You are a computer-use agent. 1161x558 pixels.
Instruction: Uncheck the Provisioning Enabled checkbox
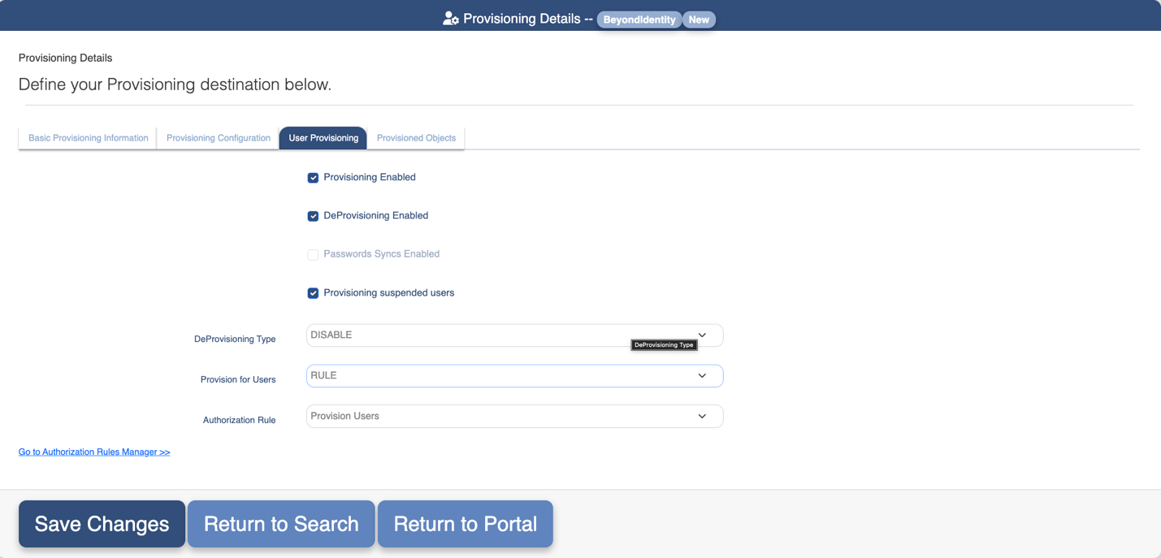point(313,178)
